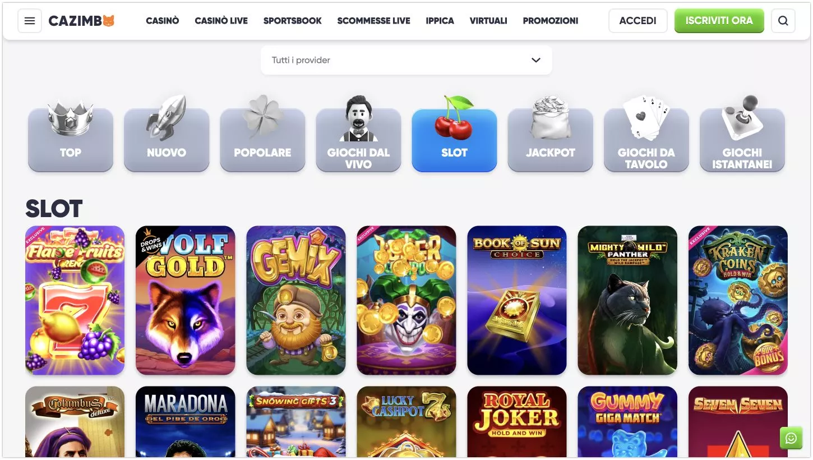Click the Cazimbo logo
Image resolution: width=813 pixels, height=460 pixels.
[82, 21]
